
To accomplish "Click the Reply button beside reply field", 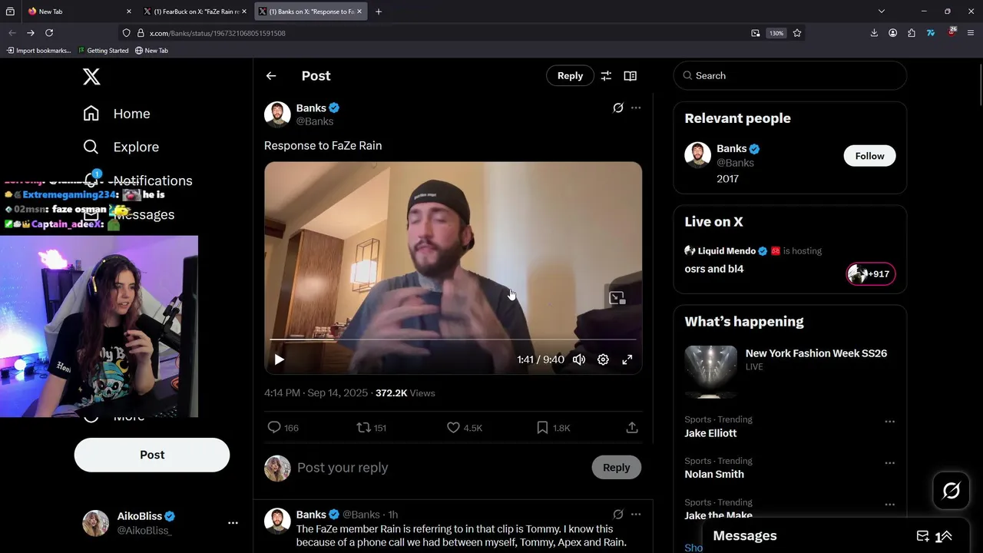I will pyautogui.click(x=617, y=468).
